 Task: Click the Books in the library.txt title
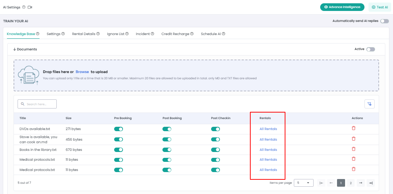(38, 150)
